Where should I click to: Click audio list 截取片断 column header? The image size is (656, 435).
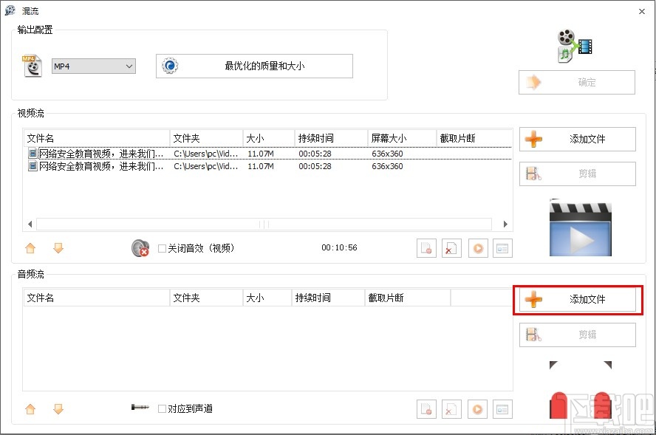[408, 298]
